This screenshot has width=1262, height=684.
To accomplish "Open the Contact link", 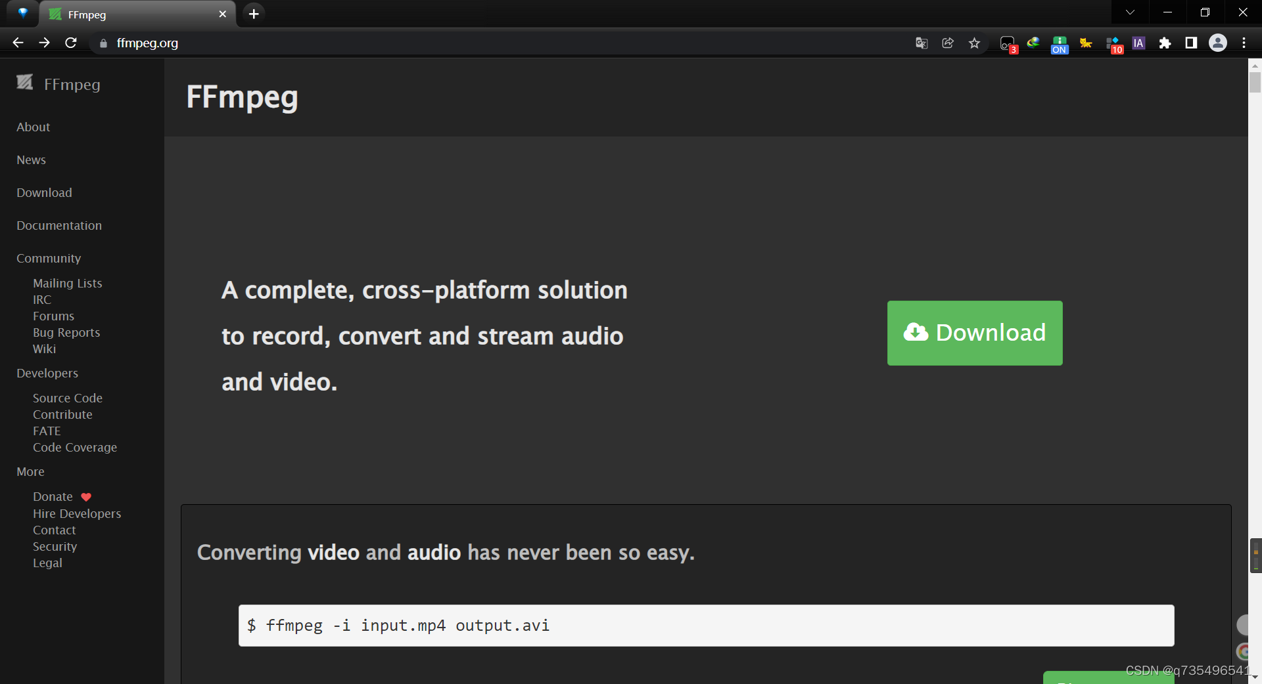I will 55,530.
